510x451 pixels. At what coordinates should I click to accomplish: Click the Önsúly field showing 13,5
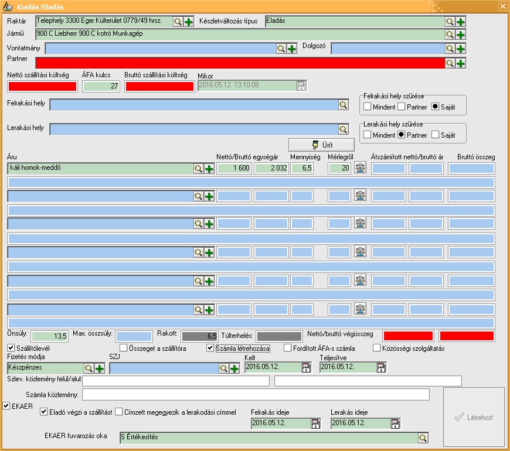point(50,336)
